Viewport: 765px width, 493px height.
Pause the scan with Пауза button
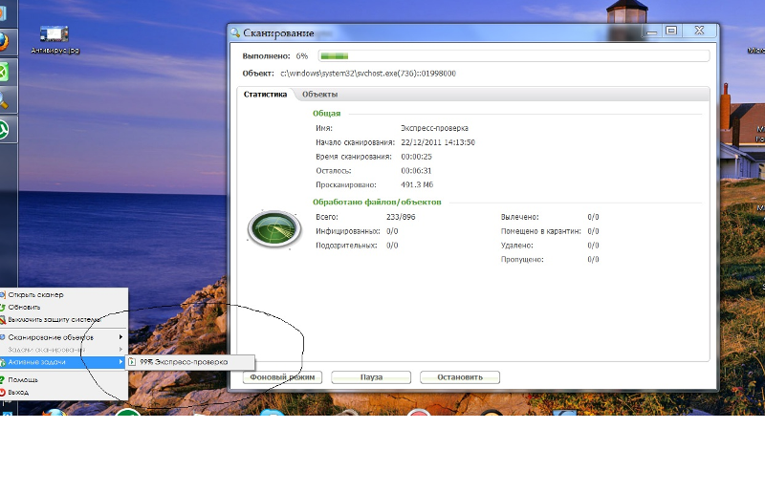tap(371, 377)
